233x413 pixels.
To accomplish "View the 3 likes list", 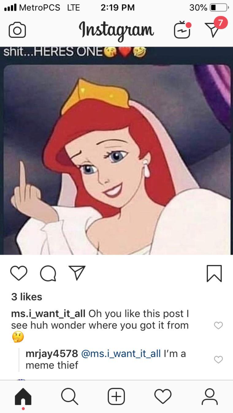I will pyautogui.click(x=27, y=297).
